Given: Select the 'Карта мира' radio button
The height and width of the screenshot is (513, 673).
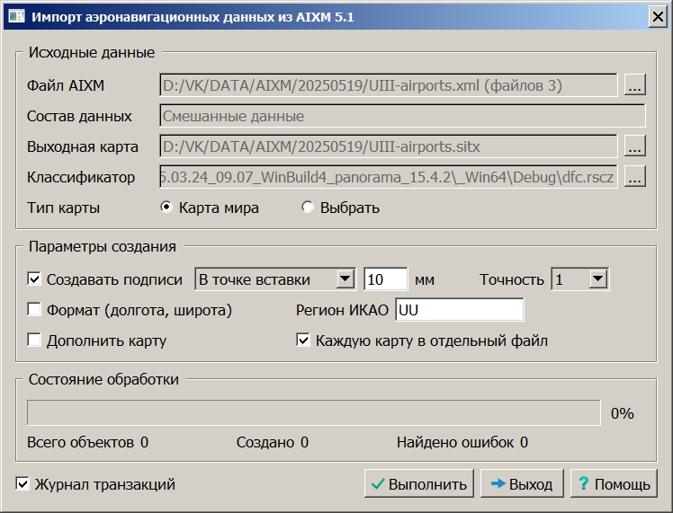Looking at the screenshot, I should pyautogui.click(x=166, y=208).
